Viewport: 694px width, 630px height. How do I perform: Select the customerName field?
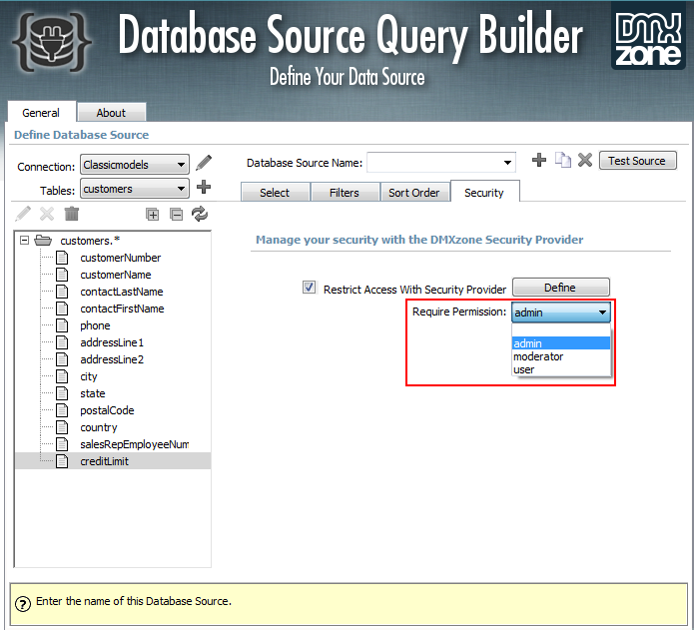(116, 275)
